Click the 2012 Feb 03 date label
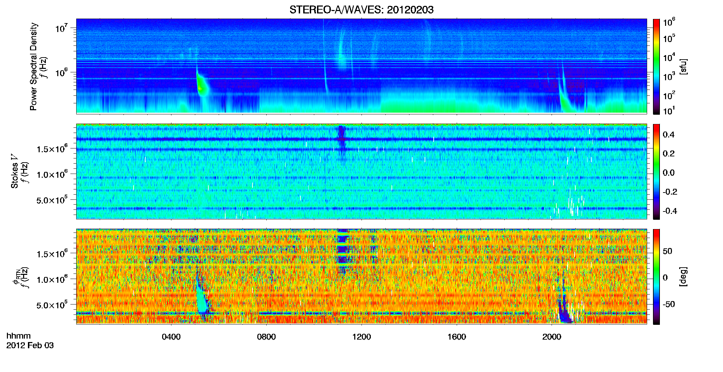This screenshot has width=723, height=372. 30,345
